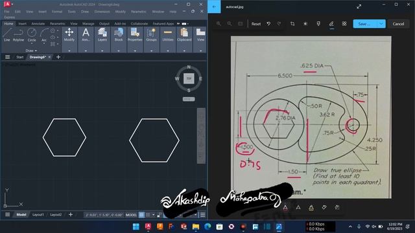415x233 pixels.
Task: Expand the Arc tool dropdown arrow
Action: tap(44, 43)
